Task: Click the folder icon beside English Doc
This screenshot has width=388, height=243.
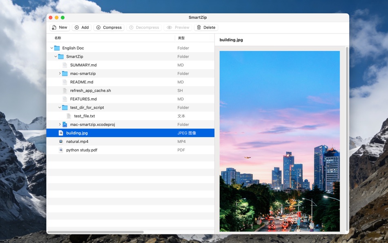Action: tap(56, 48)
